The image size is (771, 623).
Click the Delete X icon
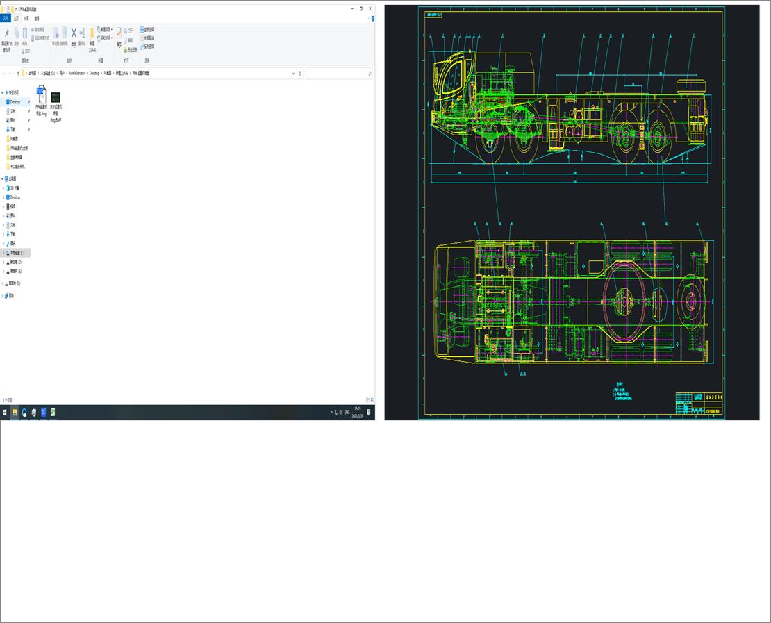click(74, 33)
